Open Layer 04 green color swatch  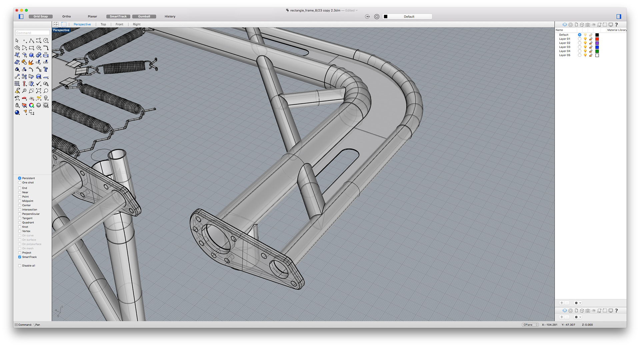tap(597, 51)
